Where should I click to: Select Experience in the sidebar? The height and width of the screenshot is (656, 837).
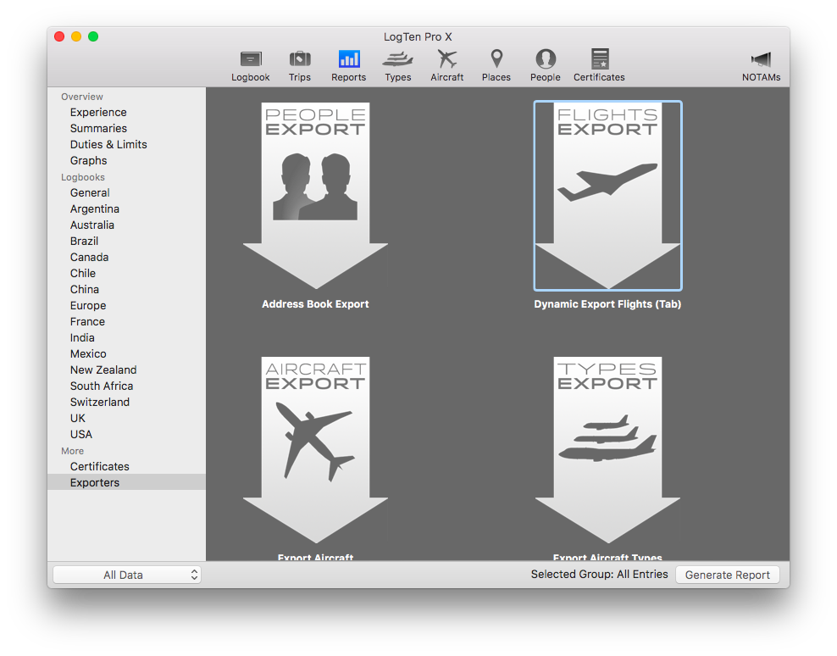click(98, 112)
